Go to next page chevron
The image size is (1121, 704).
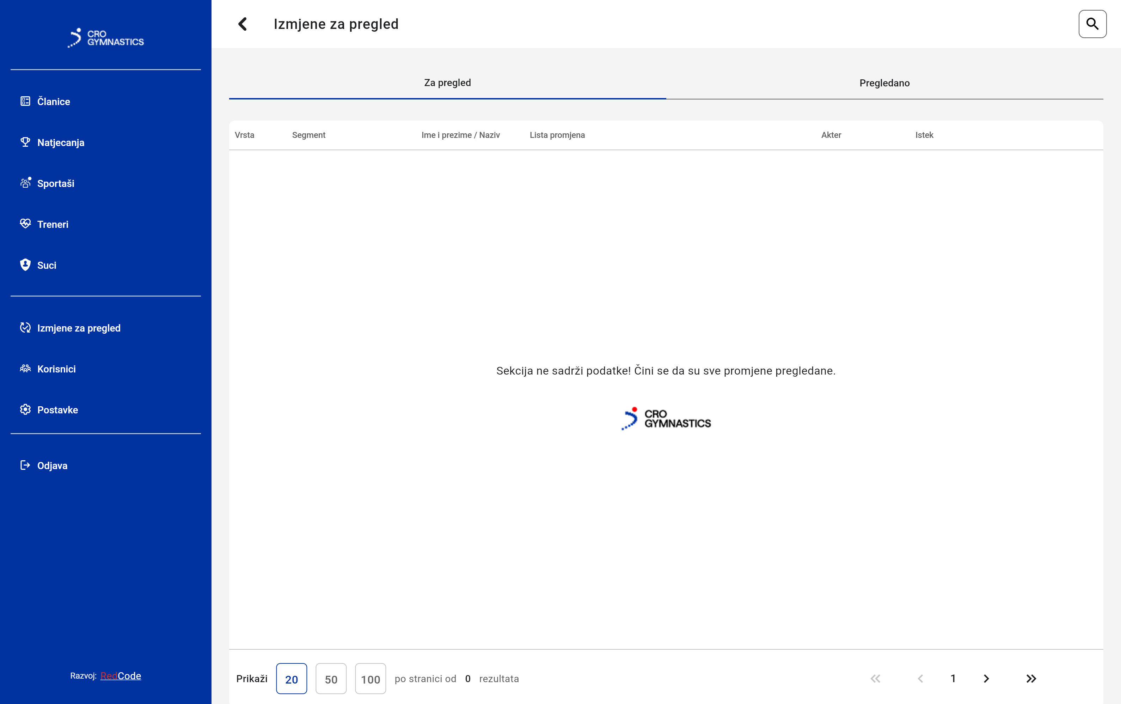[x=986, y=678]
